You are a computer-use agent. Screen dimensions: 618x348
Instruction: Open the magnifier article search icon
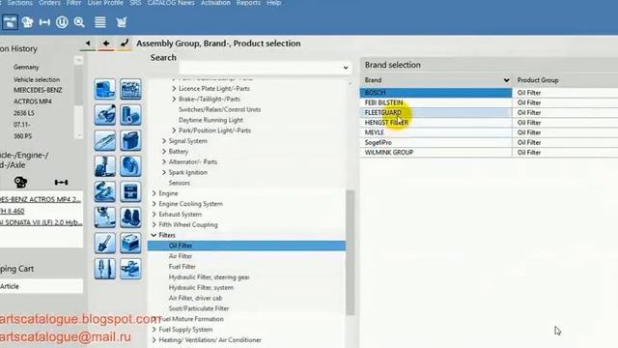click(79, 22)
